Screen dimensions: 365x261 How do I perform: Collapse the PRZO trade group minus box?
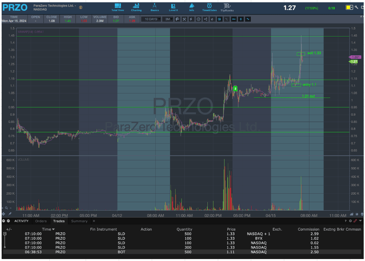point(5,234)
